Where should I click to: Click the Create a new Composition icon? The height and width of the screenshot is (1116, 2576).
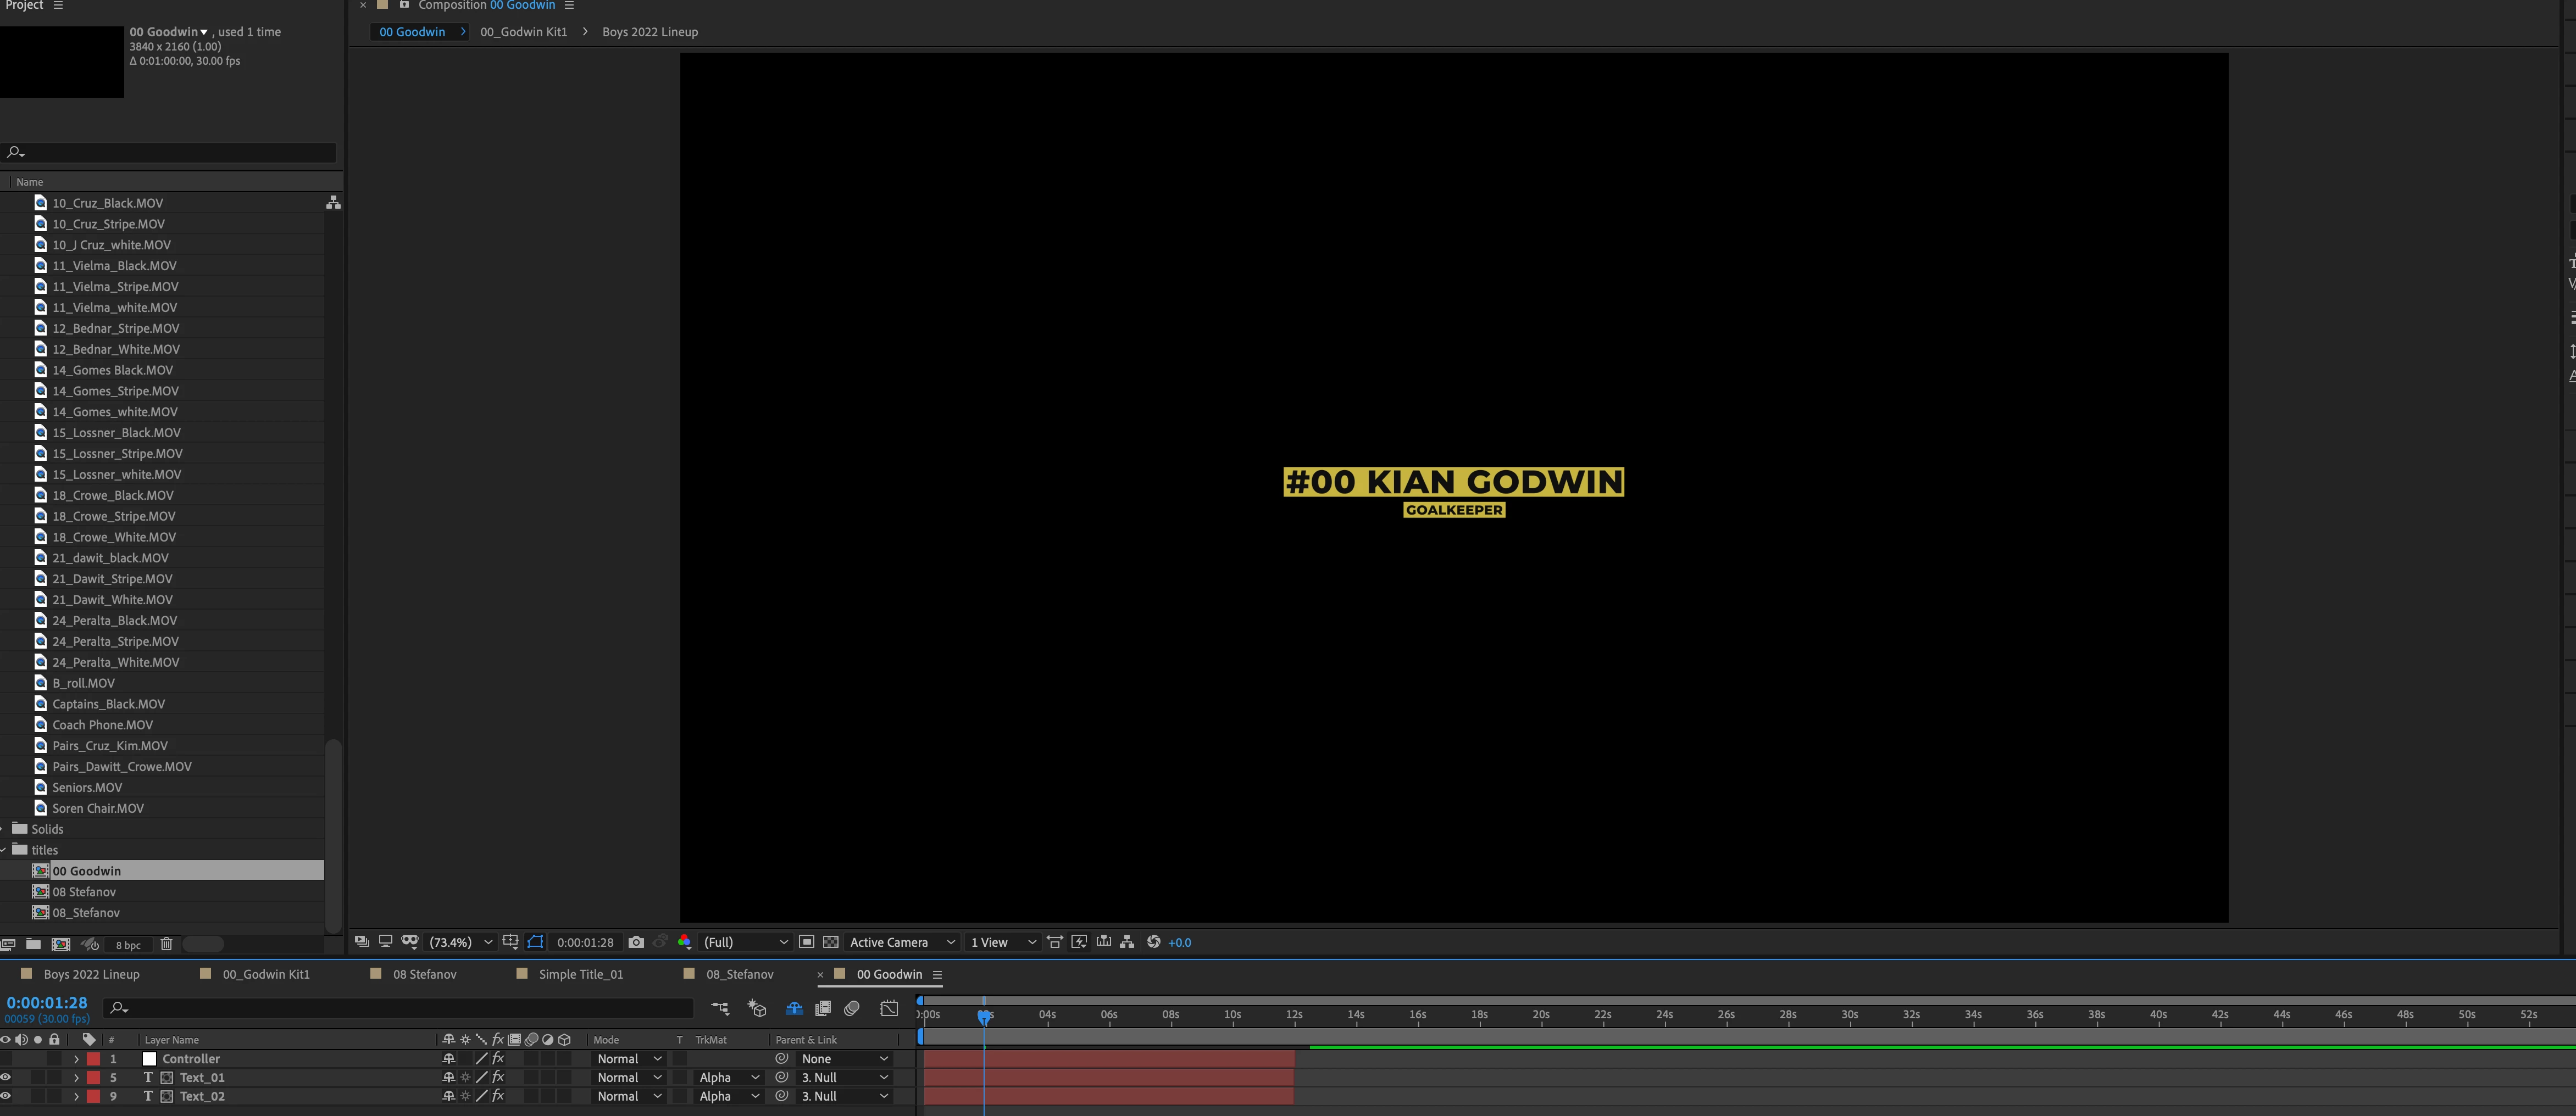pos(61,944)
